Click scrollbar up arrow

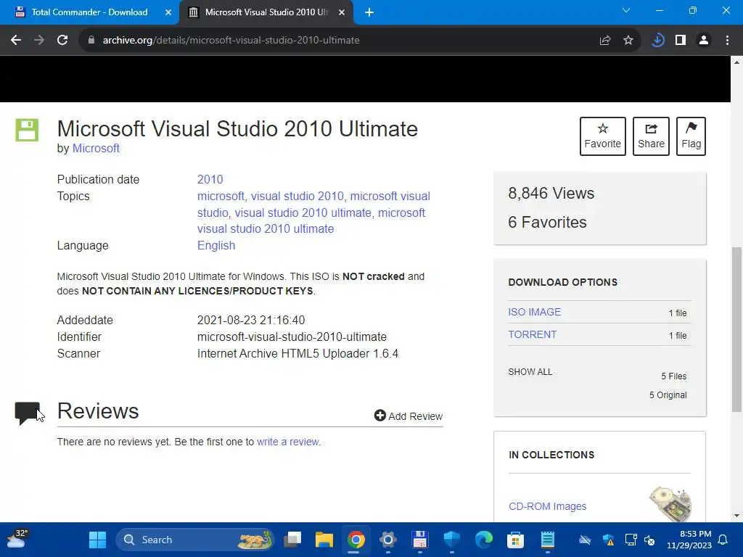(736, 62)
